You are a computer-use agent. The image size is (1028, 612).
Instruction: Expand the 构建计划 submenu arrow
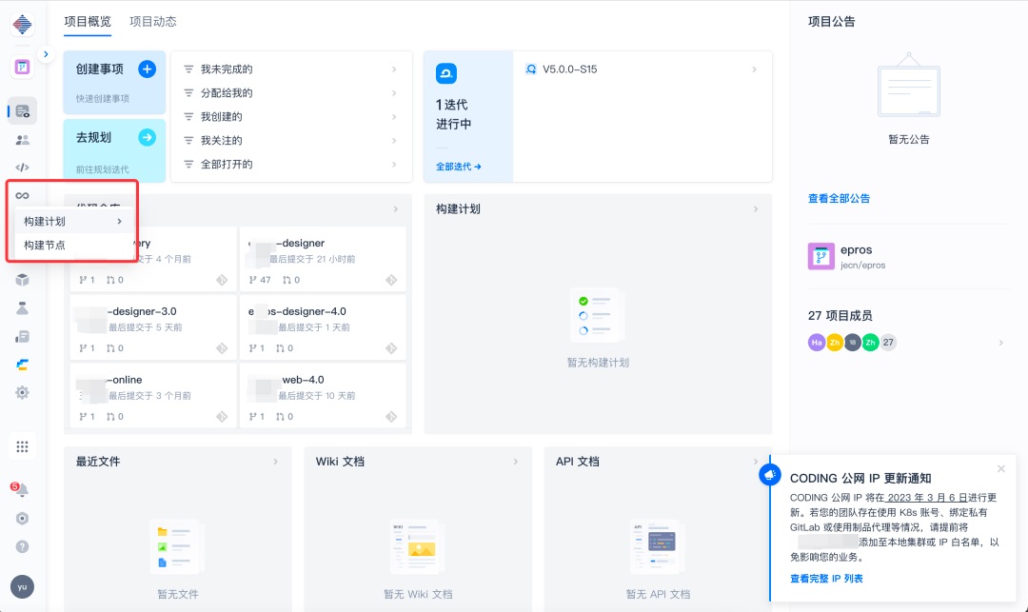[119, 222]
